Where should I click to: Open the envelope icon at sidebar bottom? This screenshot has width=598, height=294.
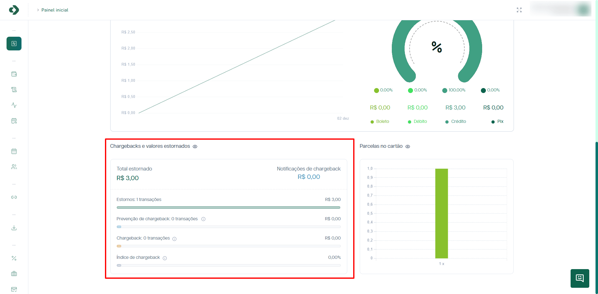pyautogui.click(x=14, y=289)
